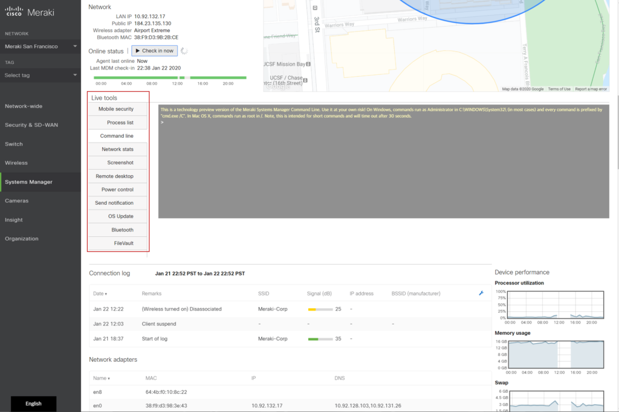Open the Terms of Use map link
The height and width of the screenshot is (412, 619).
point(559,89)
